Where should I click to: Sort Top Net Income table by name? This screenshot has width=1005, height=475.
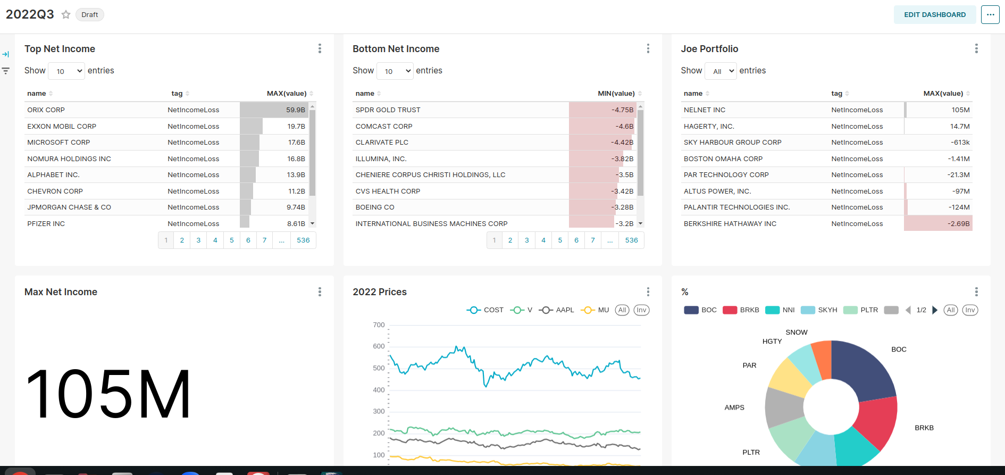point(40,94)
